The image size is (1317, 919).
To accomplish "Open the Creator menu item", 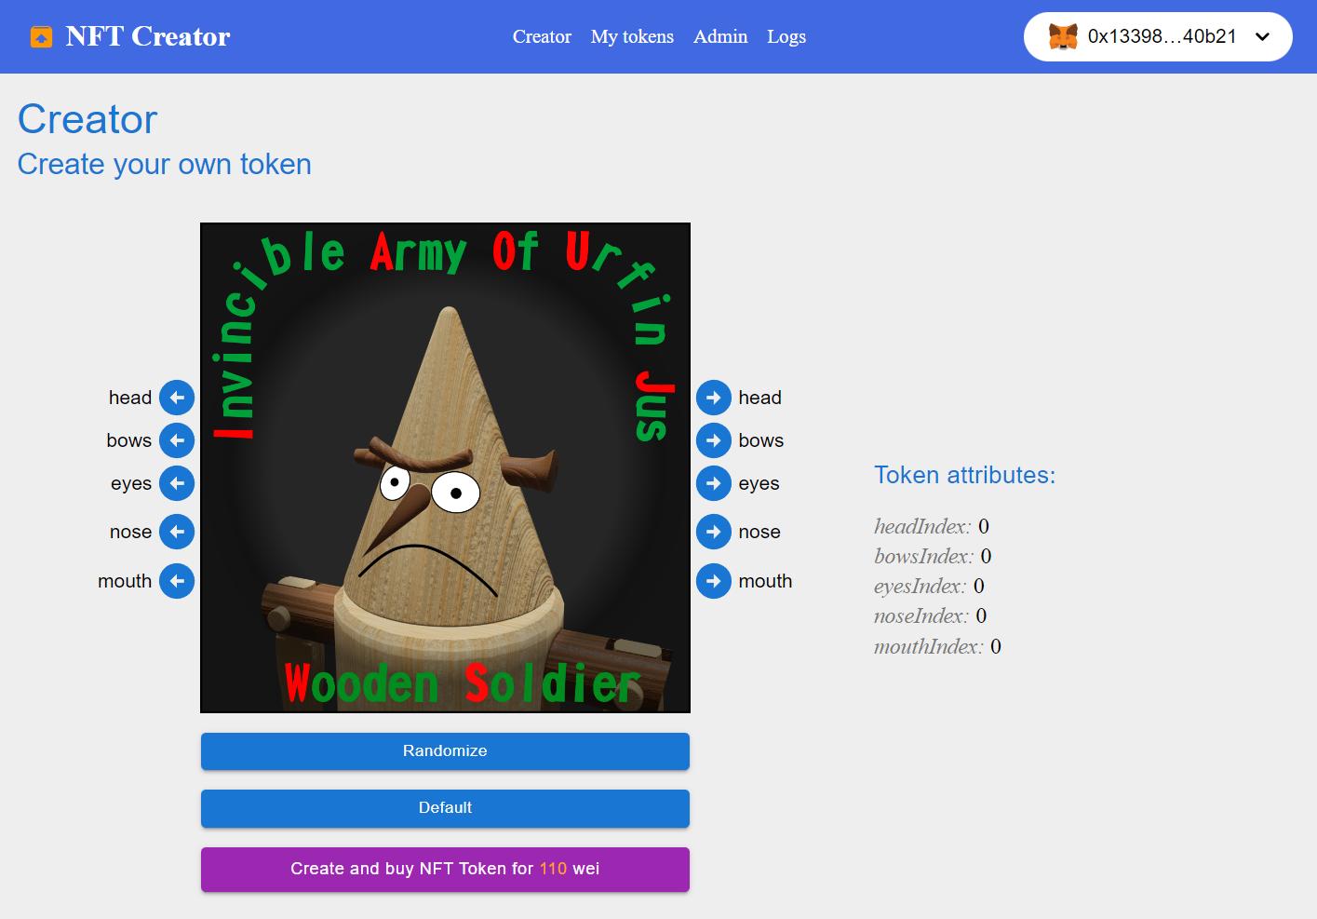I will 542,37.
